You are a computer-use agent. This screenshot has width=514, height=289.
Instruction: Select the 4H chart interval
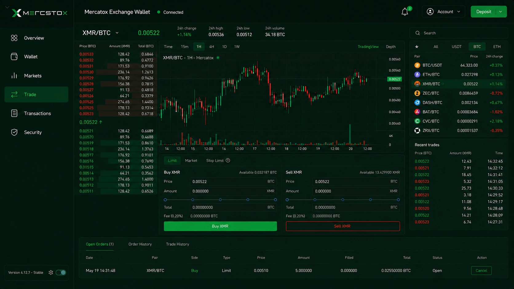coord(212,47)
